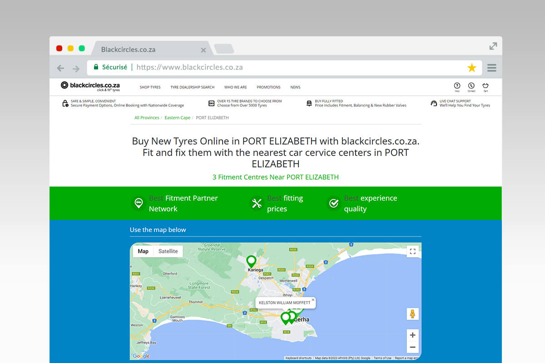Click the browser back arrow

coord(60,68)
